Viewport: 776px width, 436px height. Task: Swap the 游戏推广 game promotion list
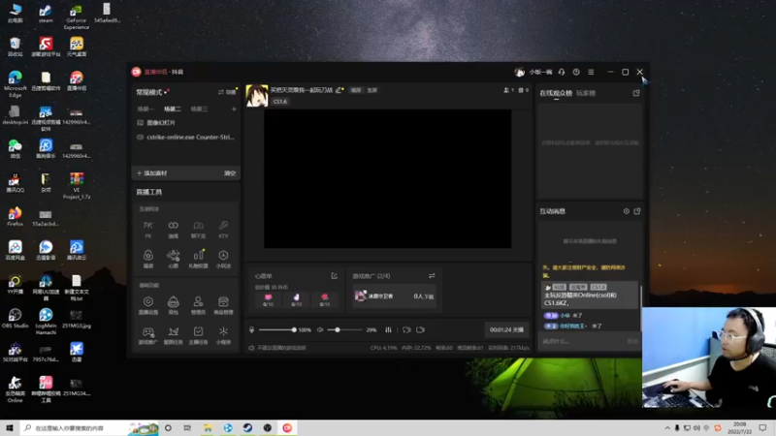pyautogui.click(x=432, y=276)
